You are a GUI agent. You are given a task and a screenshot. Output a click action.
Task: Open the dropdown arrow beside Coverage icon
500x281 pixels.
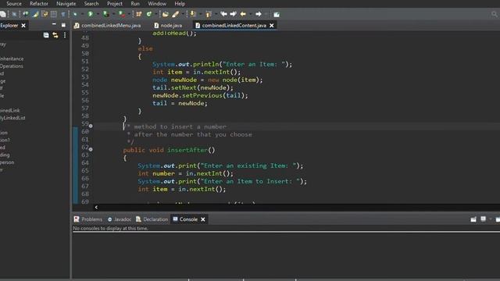coord(113,14)
